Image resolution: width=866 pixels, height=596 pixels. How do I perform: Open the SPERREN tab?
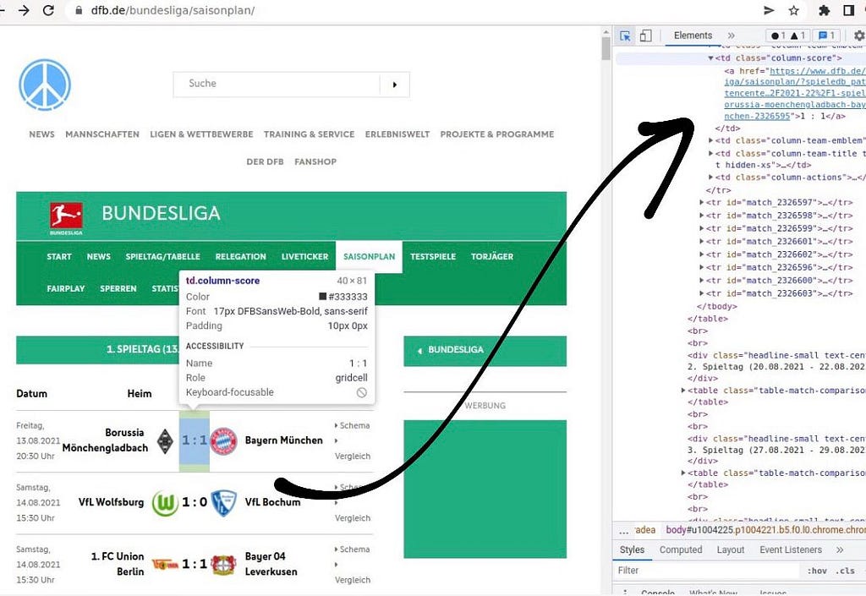click(118, 288)
